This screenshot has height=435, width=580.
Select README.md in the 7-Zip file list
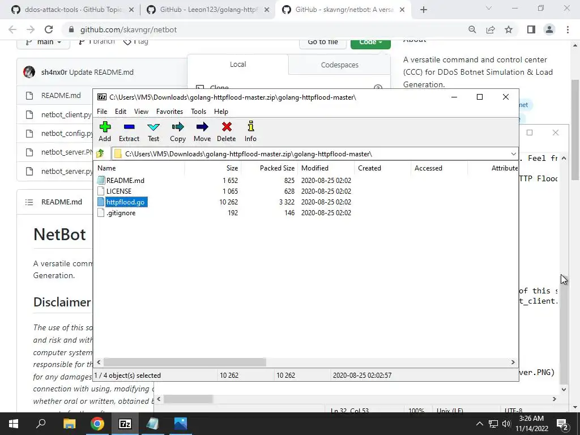coord(125,181)
